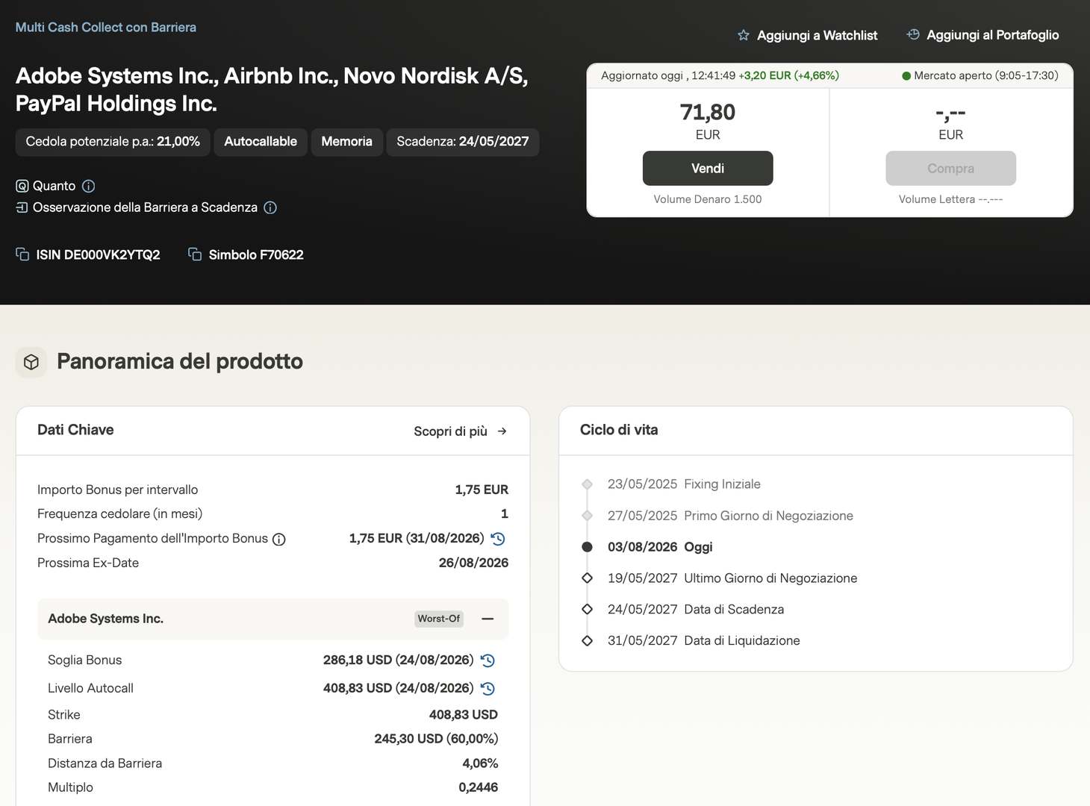Screen dimensions: 1090x806
Task: Click the add-to-portfolio pie icon
Action: pyautogui.click(x=913, y=34)
